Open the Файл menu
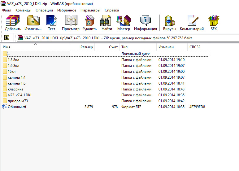Screen dimensions: 239x171 pyautogui.click(x=7, y=10)
